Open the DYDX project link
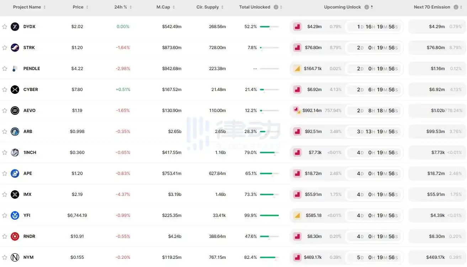 click(29, 27)
